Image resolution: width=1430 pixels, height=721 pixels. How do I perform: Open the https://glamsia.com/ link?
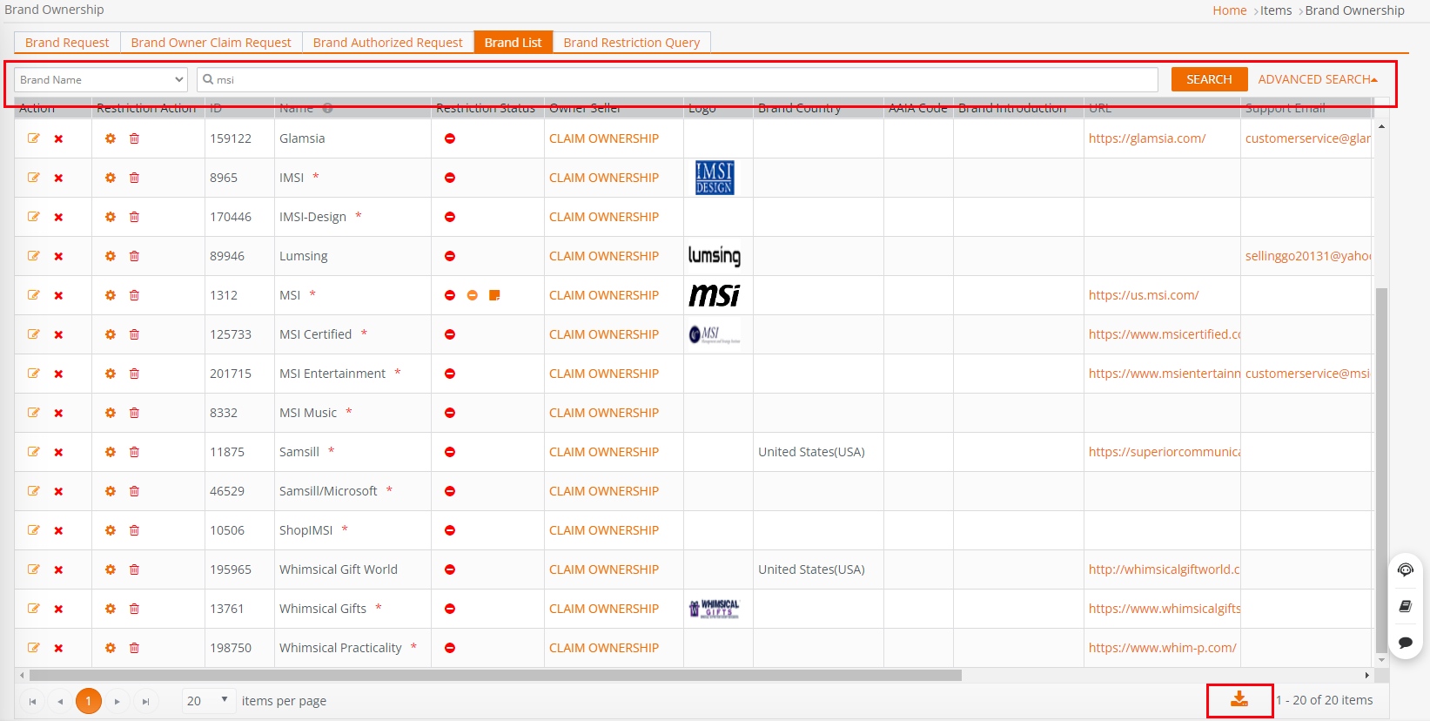click(x=1147, y=138)
